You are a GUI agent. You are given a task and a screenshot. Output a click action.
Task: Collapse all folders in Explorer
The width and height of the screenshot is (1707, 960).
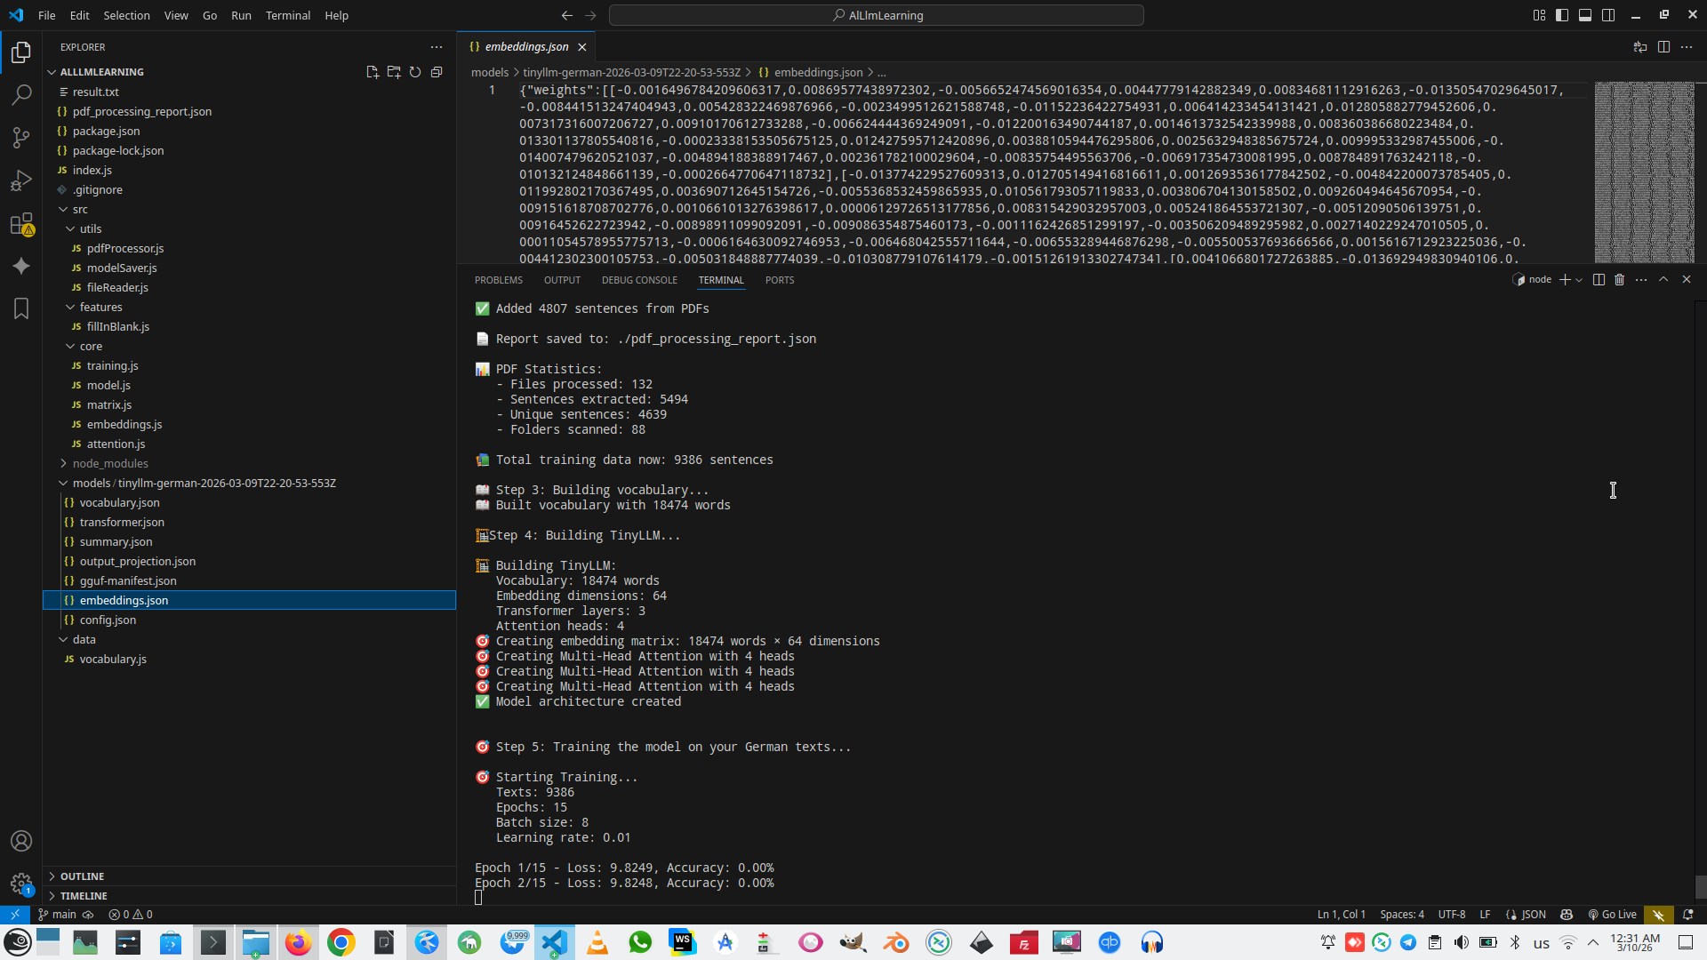point(437,72)
